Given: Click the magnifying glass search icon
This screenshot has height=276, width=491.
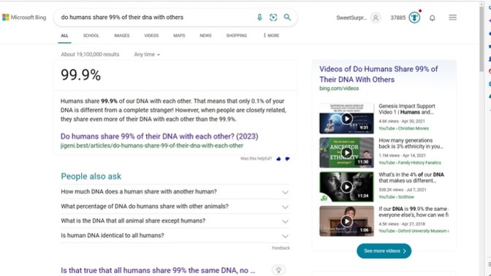Looking at the screenshot, I should point(287,18).
